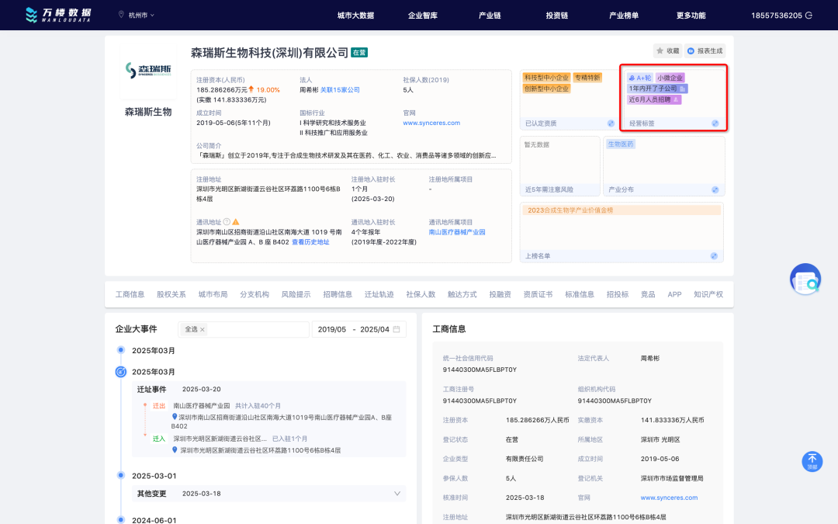The image size is (838, 524).
Task: Click the 报表生成 button
Action: (705, 50)
